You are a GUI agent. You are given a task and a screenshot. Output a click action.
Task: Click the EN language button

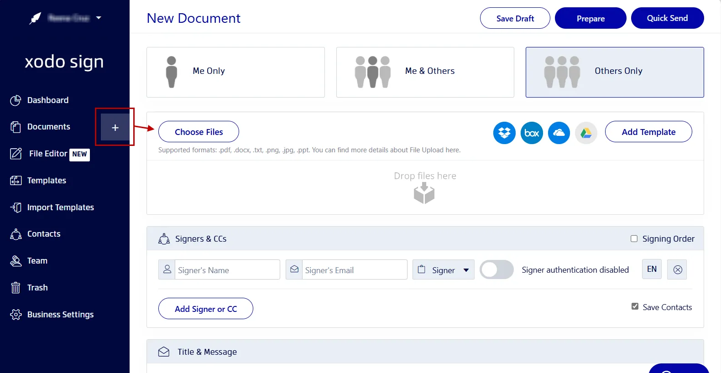pyautogui.click(x=652, y=269)
